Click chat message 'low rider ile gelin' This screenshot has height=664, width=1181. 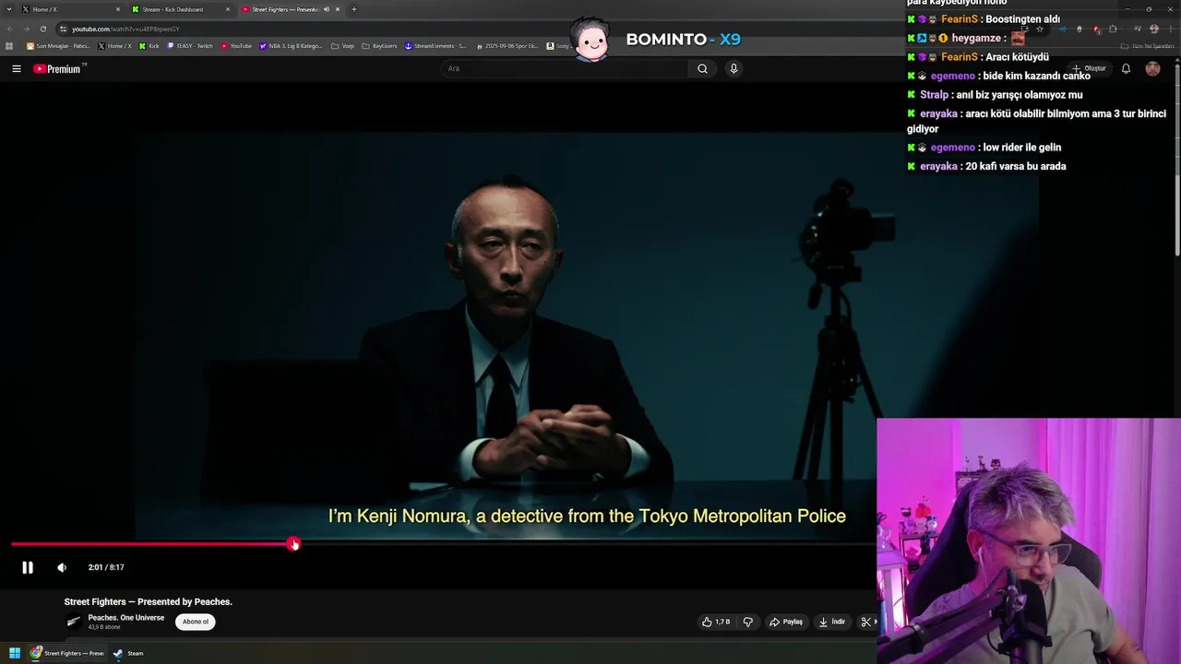click(1022, 148)
